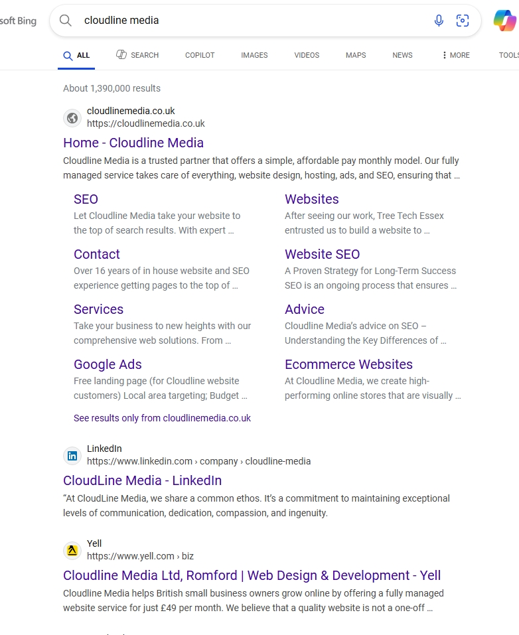Click the LinkedIn favicon icon
This screenshot has height=635, width=519.
coord(72,456)
